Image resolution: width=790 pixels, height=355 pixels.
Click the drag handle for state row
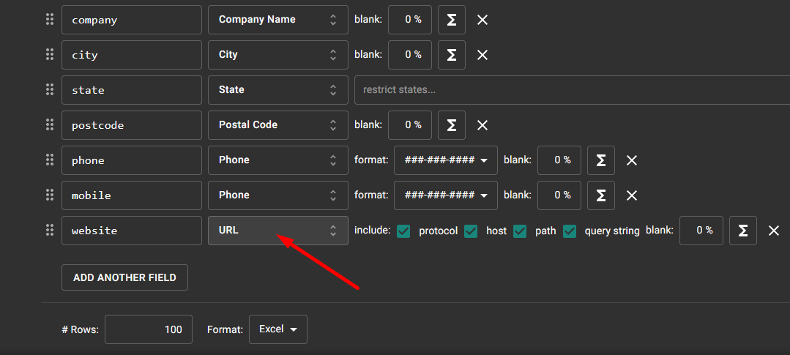tap(49, 89)
